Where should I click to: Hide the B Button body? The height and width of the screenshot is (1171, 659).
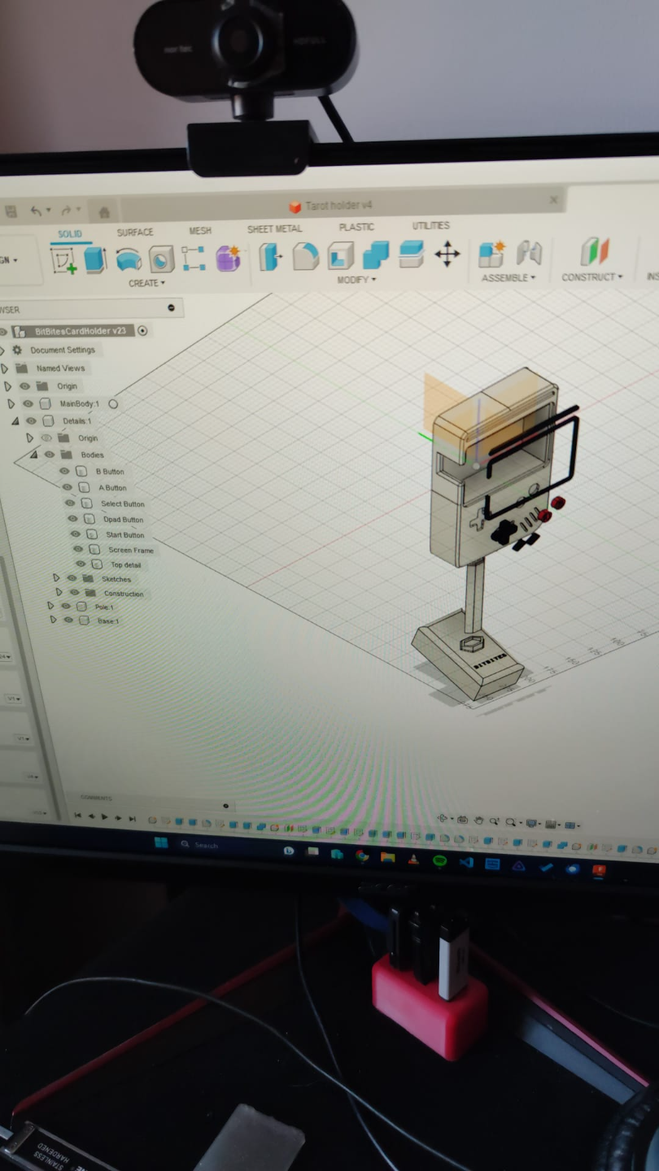click(65, 471)
